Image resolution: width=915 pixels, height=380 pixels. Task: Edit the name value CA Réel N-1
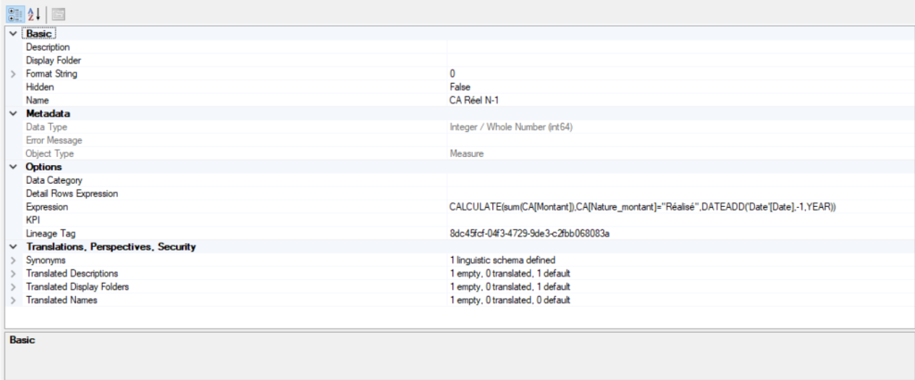[x=474, y=101]
